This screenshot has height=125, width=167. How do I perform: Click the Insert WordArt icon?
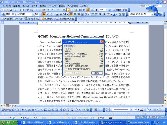click(x=61, y=110)
